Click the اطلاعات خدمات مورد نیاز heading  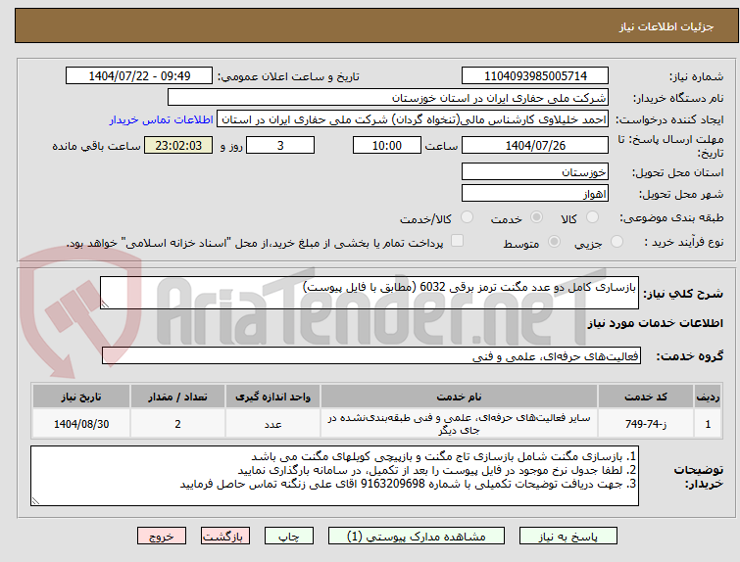click(655, 323)
